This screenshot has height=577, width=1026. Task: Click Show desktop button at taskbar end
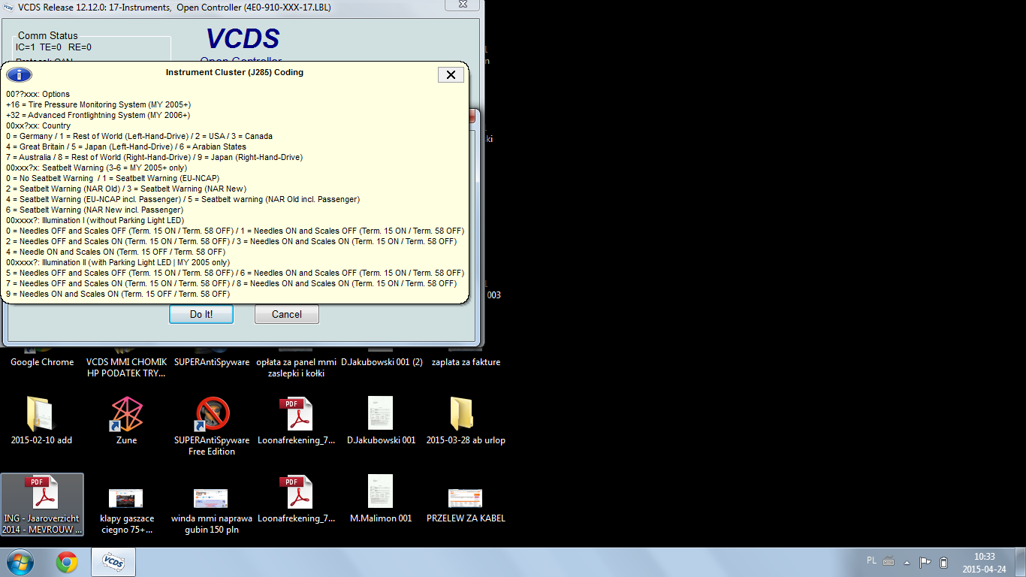click(x=1021, y=562)
